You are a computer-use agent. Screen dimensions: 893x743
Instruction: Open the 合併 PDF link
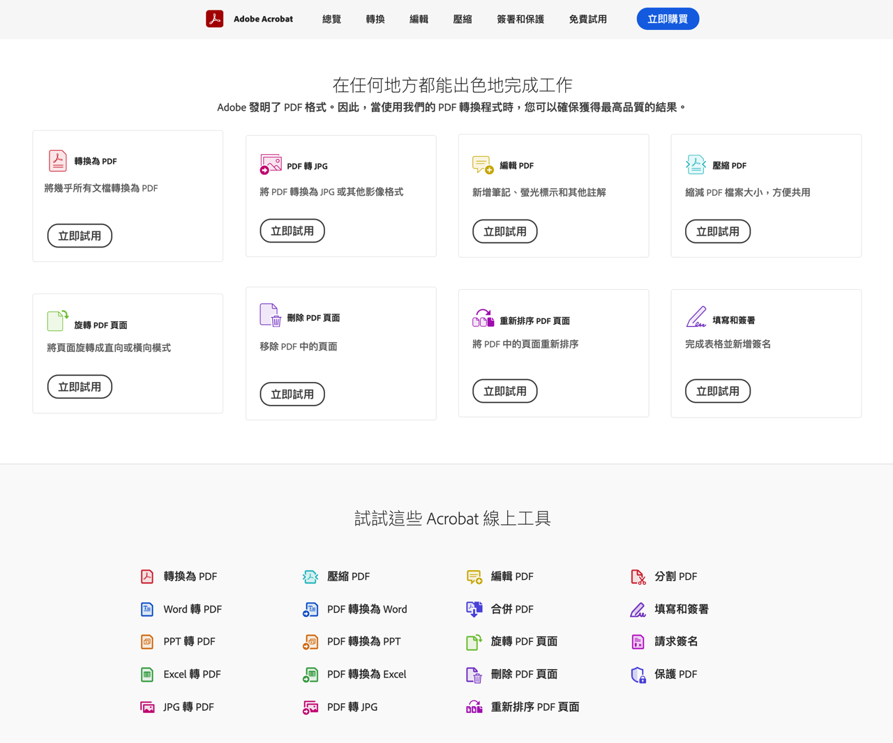coord(512,609)
